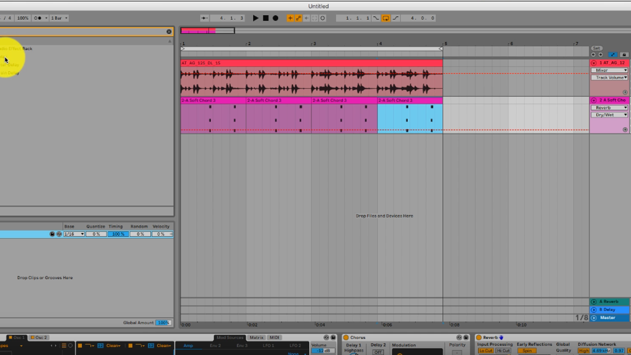Open the Dry/Wet parameter dropdown
The width and height of the screenshot is (631, 355).
pos(609,115)
